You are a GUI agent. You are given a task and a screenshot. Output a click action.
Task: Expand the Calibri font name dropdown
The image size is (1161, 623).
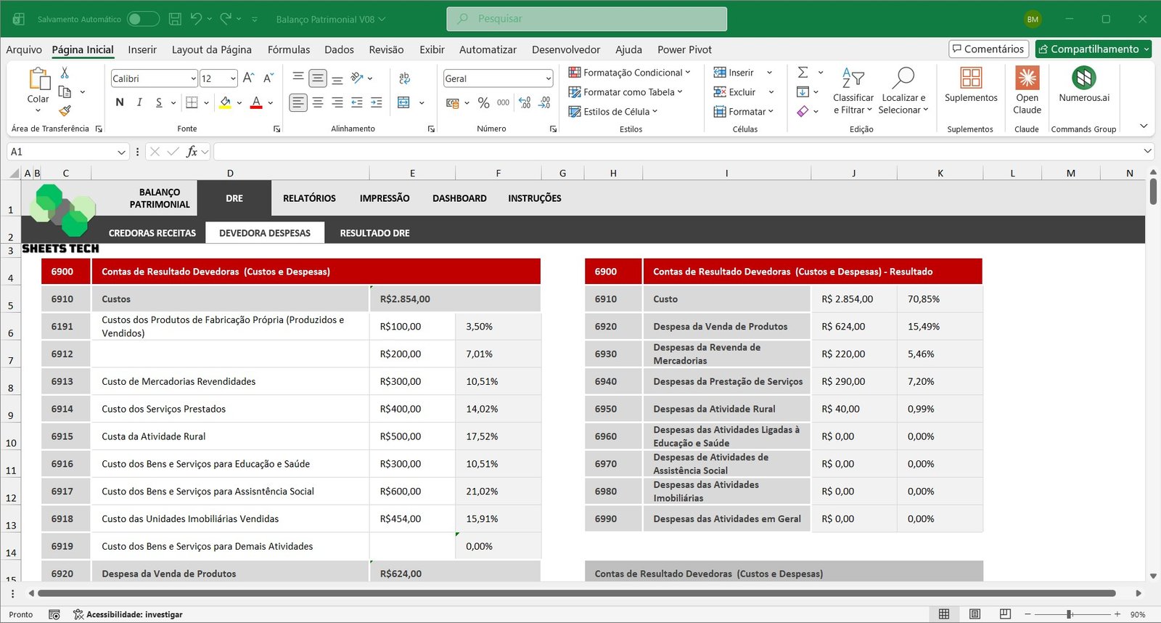193,78
